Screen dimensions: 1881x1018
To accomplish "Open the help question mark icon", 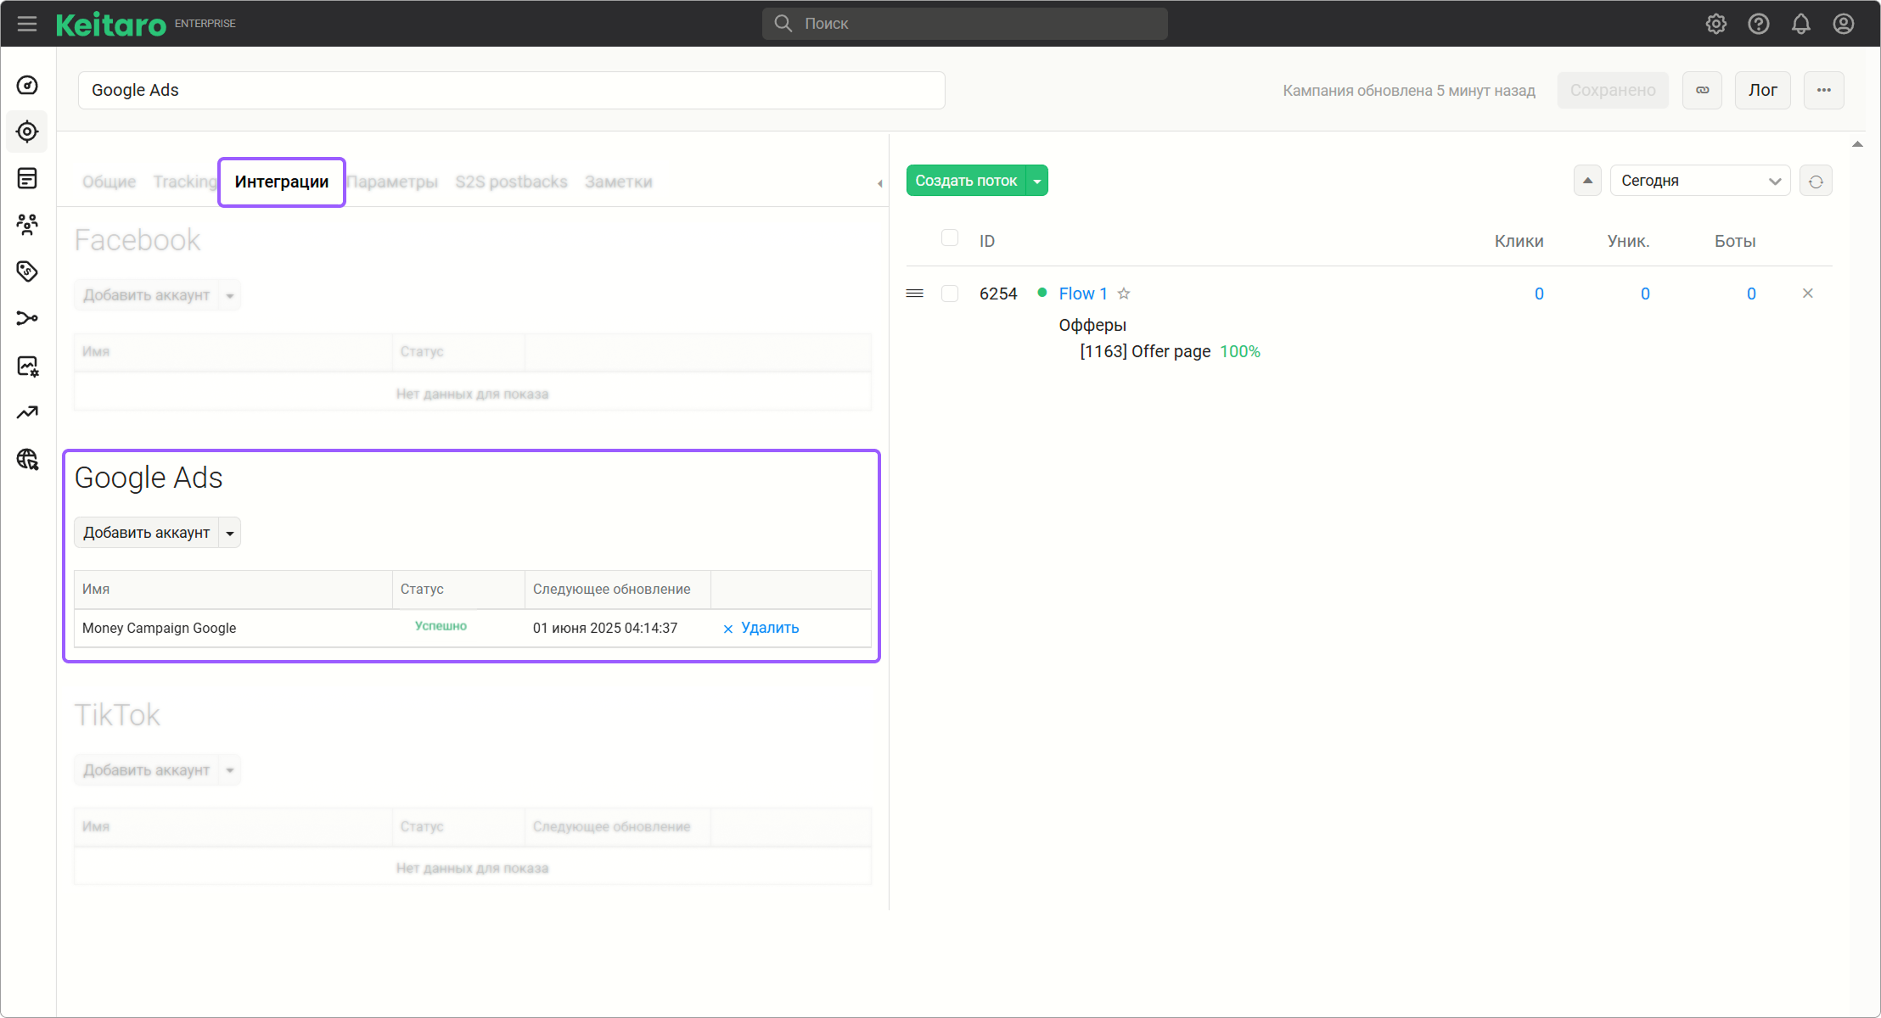I will 1759,24.
